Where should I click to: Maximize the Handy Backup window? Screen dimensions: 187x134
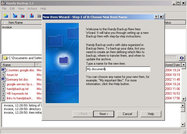pyautogui.click(x=178, y=3)
